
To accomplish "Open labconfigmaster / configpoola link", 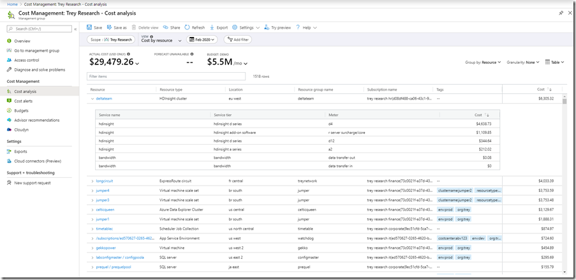I will [120, 258].
